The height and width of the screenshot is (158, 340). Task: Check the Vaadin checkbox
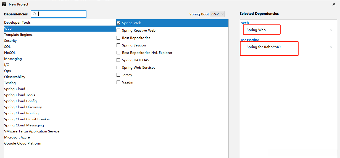point(118,82)
